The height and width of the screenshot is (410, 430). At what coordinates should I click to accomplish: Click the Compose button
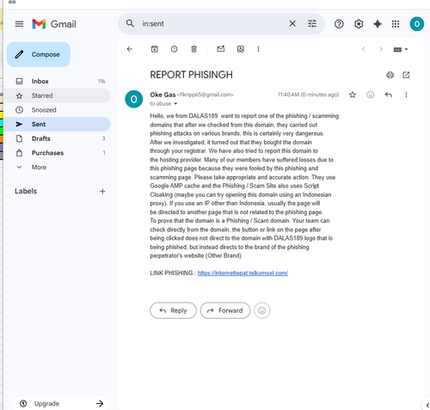39,54
